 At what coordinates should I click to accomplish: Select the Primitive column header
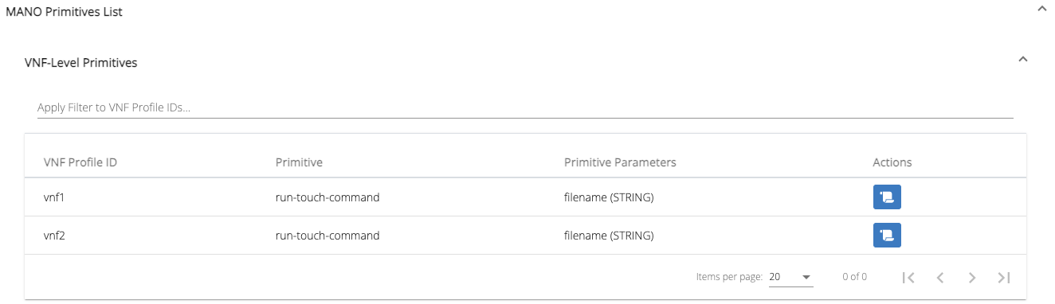coord(299,162)
